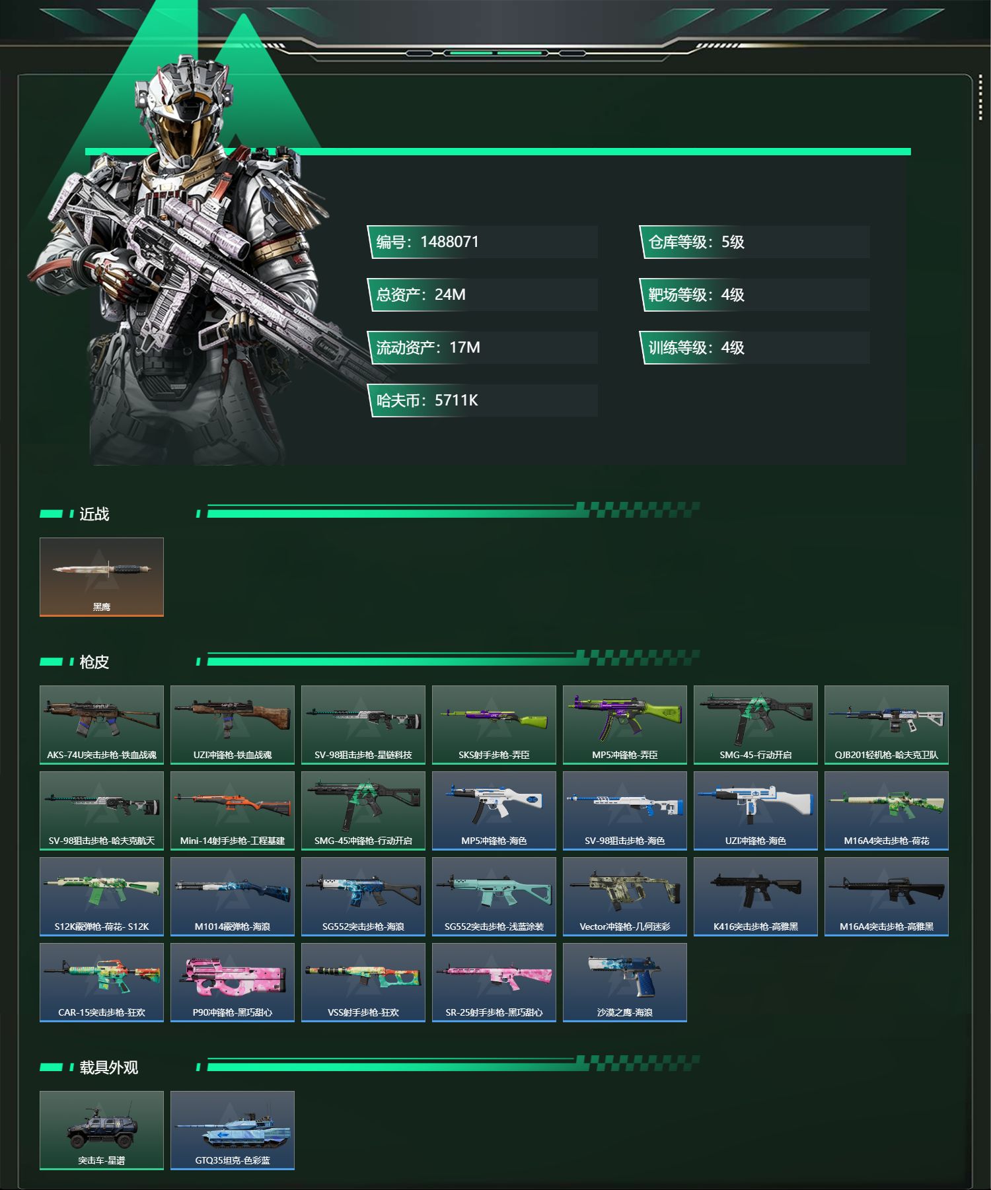
Task: Select the M16A4突击步枪-荷花 skin
Action: (x=887, y=811)
